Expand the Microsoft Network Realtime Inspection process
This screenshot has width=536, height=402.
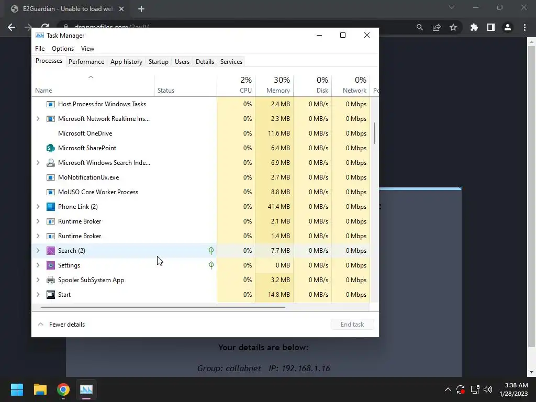tap(38, 119)
